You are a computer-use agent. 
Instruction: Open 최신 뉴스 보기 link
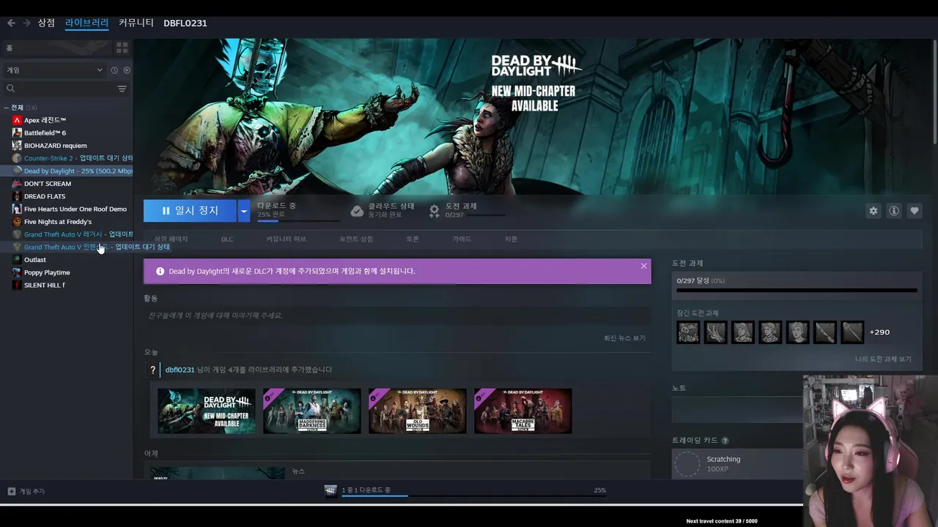[x=624, y=338]
